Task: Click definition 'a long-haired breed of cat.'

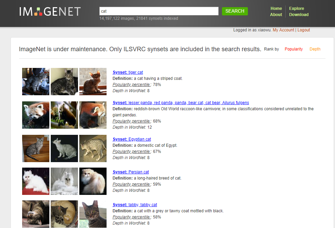Action: tap(158, 178)
